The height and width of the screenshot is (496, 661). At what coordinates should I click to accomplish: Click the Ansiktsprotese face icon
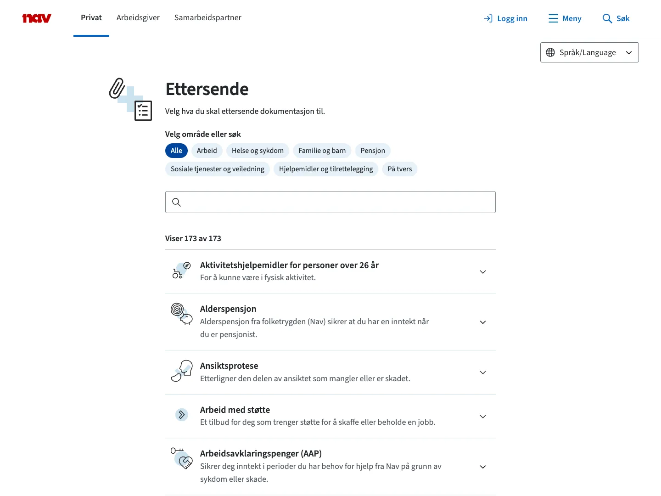pyautogui.click(x=181, y=371)
